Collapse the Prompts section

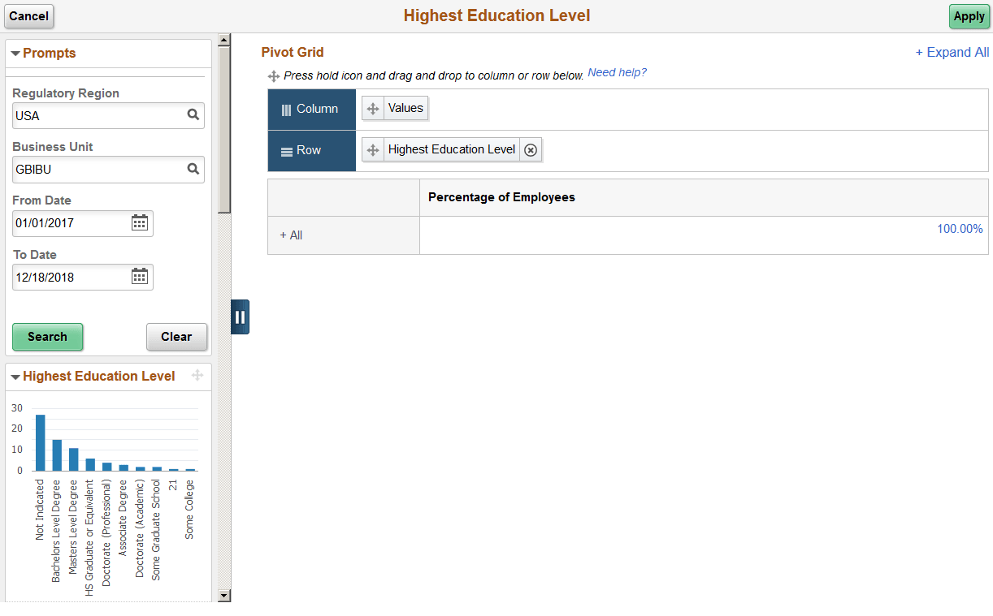point(15,53)
